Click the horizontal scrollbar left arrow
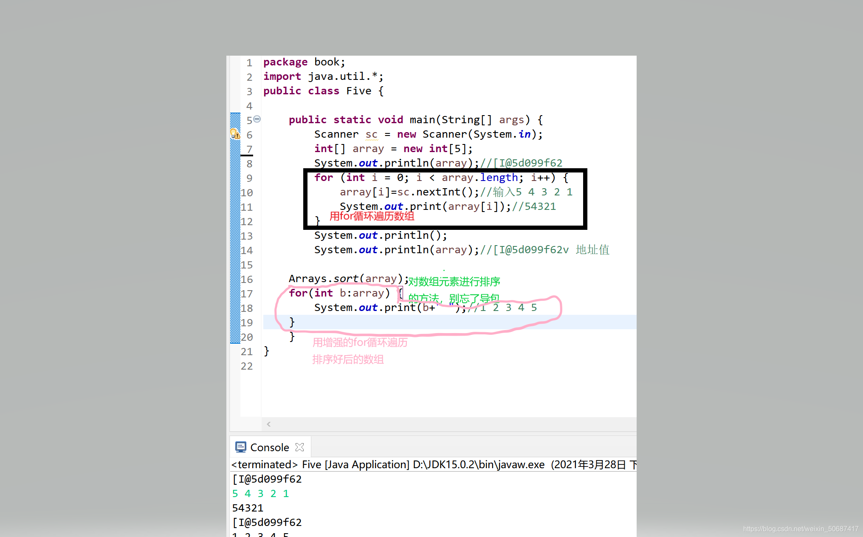 [268, 424]
